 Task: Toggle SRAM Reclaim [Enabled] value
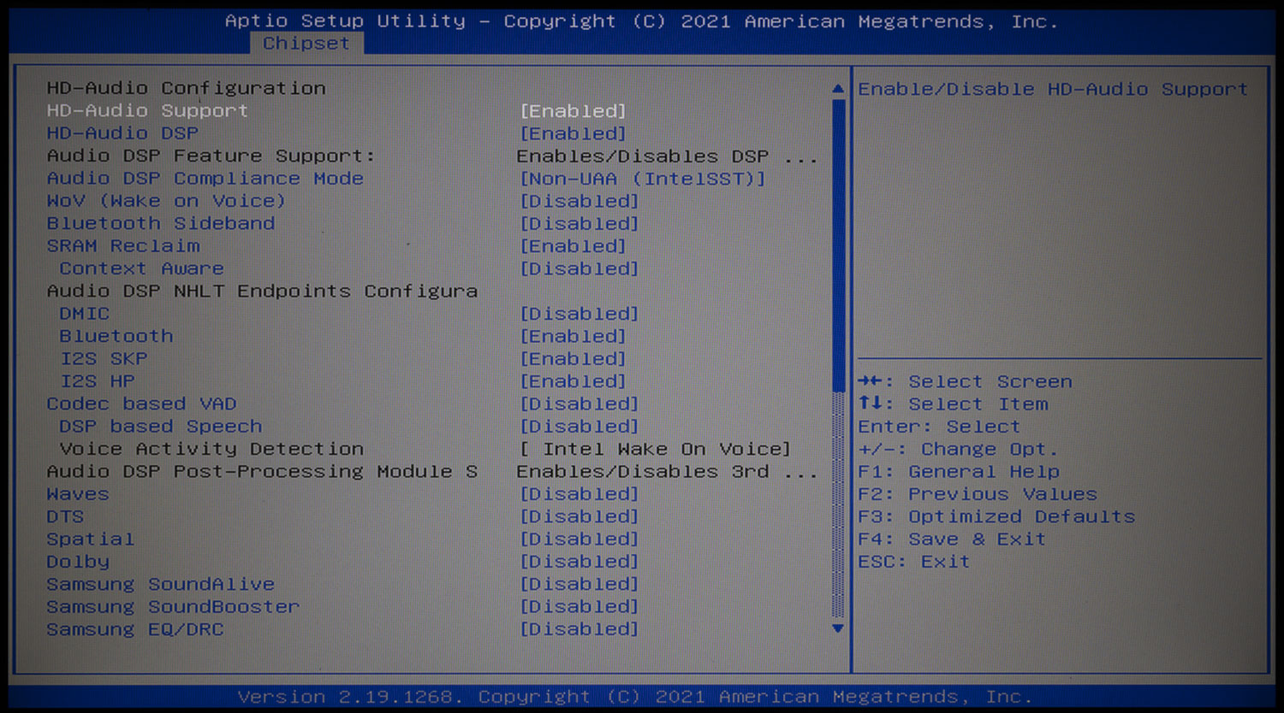click(x=573, y=246)
